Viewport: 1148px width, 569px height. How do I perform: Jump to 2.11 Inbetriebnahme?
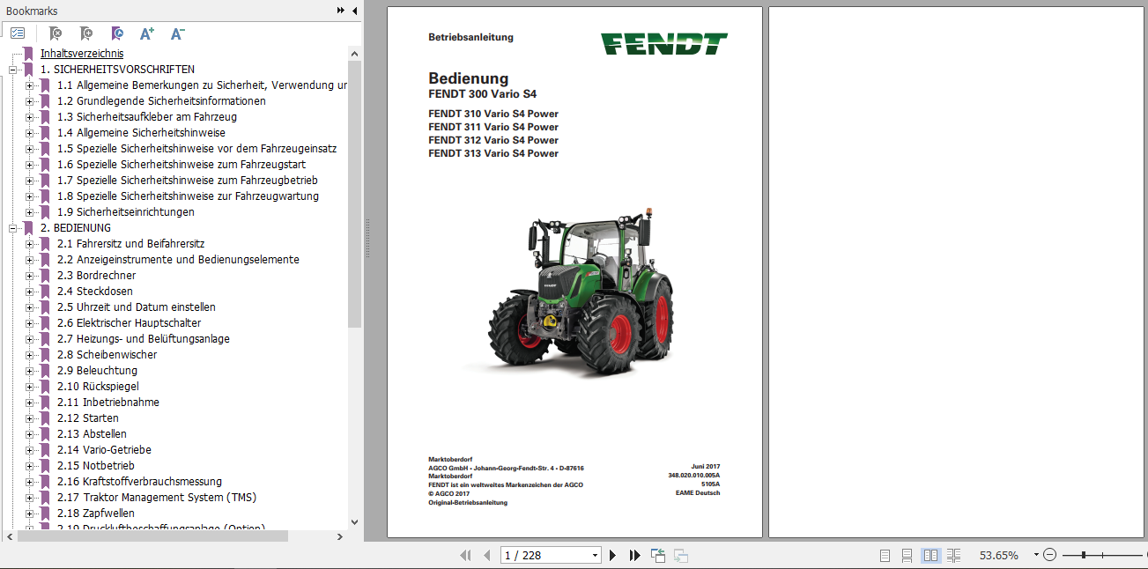click(x=108, y=402)
